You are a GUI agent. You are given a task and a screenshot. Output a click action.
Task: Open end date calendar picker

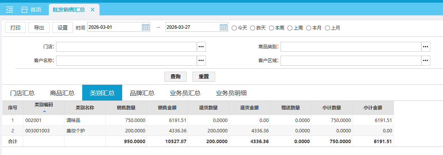[224, 27]
